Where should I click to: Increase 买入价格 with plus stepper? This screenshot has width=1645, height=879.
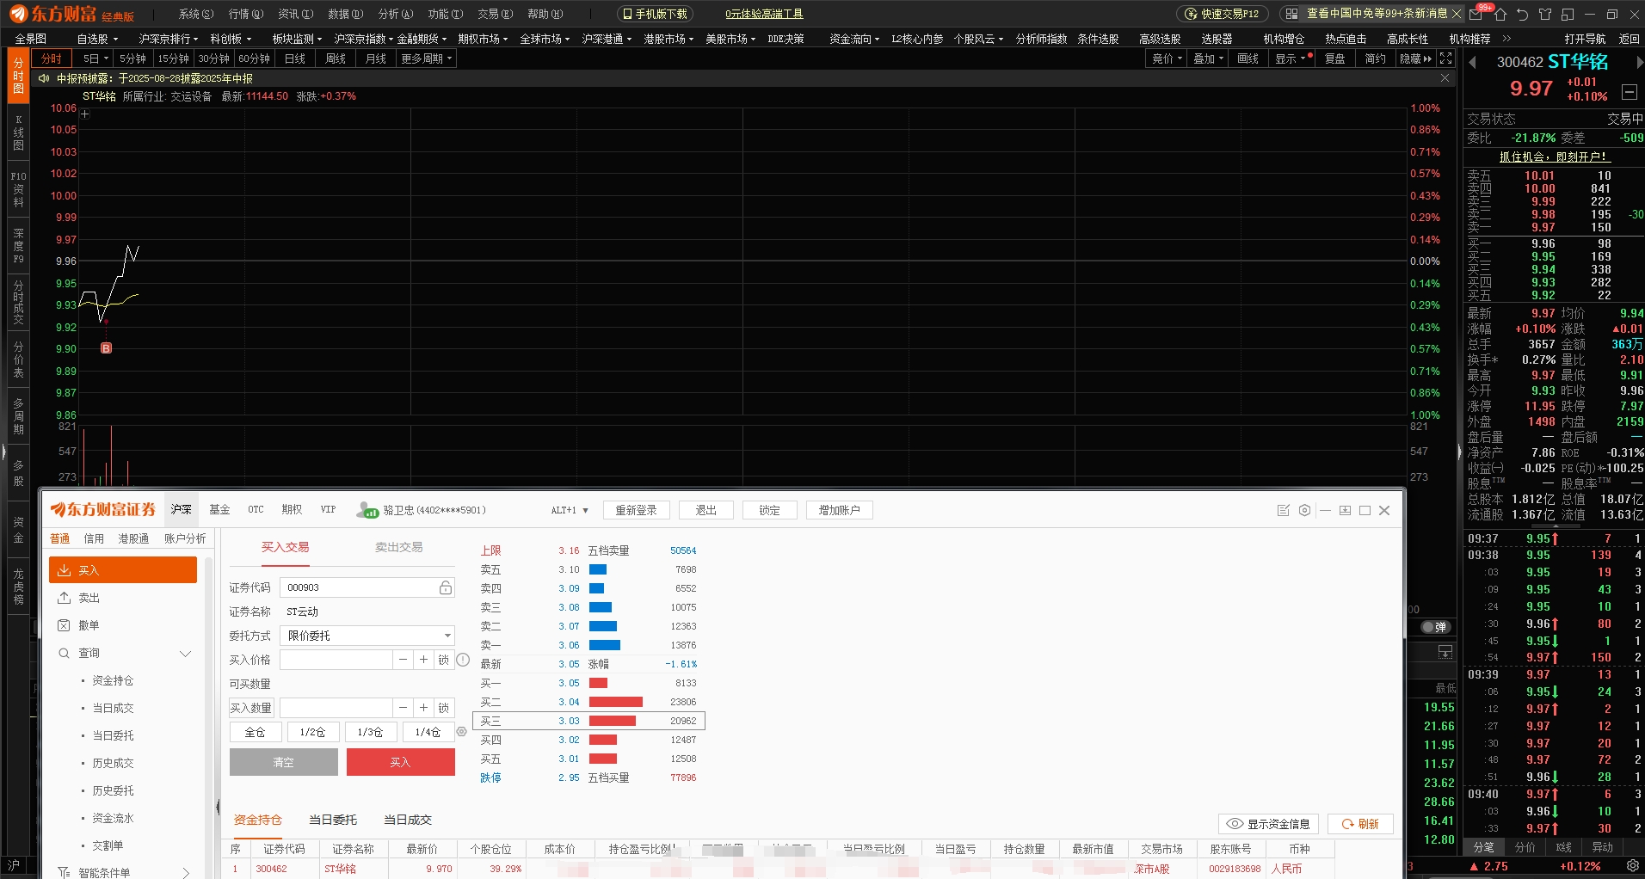[x=424, y=660]
